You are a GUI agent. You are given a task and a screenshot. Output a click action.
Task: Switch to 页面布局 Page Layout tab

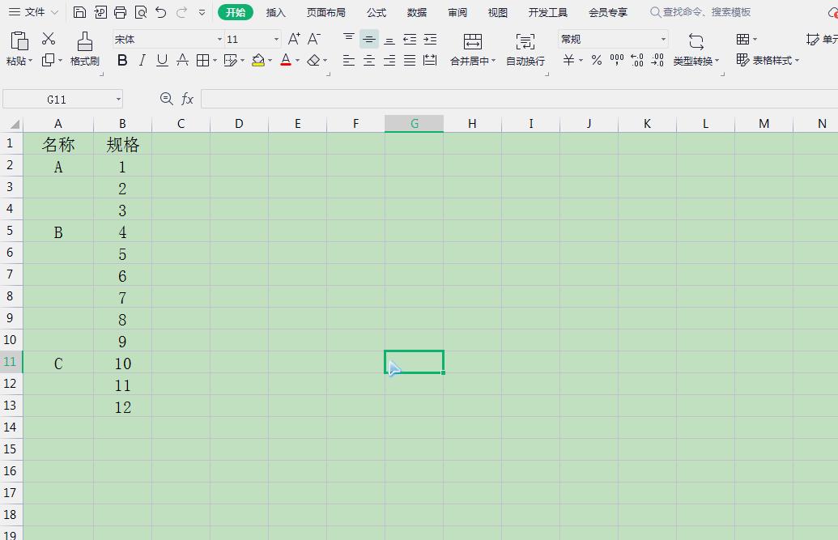click(326, 12)
